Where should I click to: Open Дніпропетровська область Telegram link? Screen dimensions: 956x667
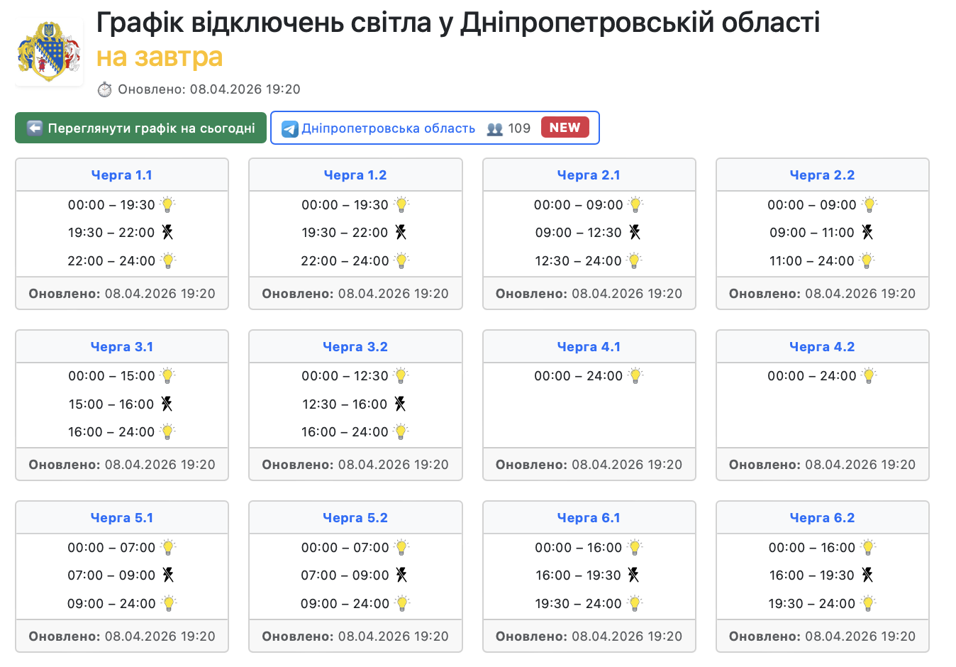pyautogui.click(x=388, y=128)
